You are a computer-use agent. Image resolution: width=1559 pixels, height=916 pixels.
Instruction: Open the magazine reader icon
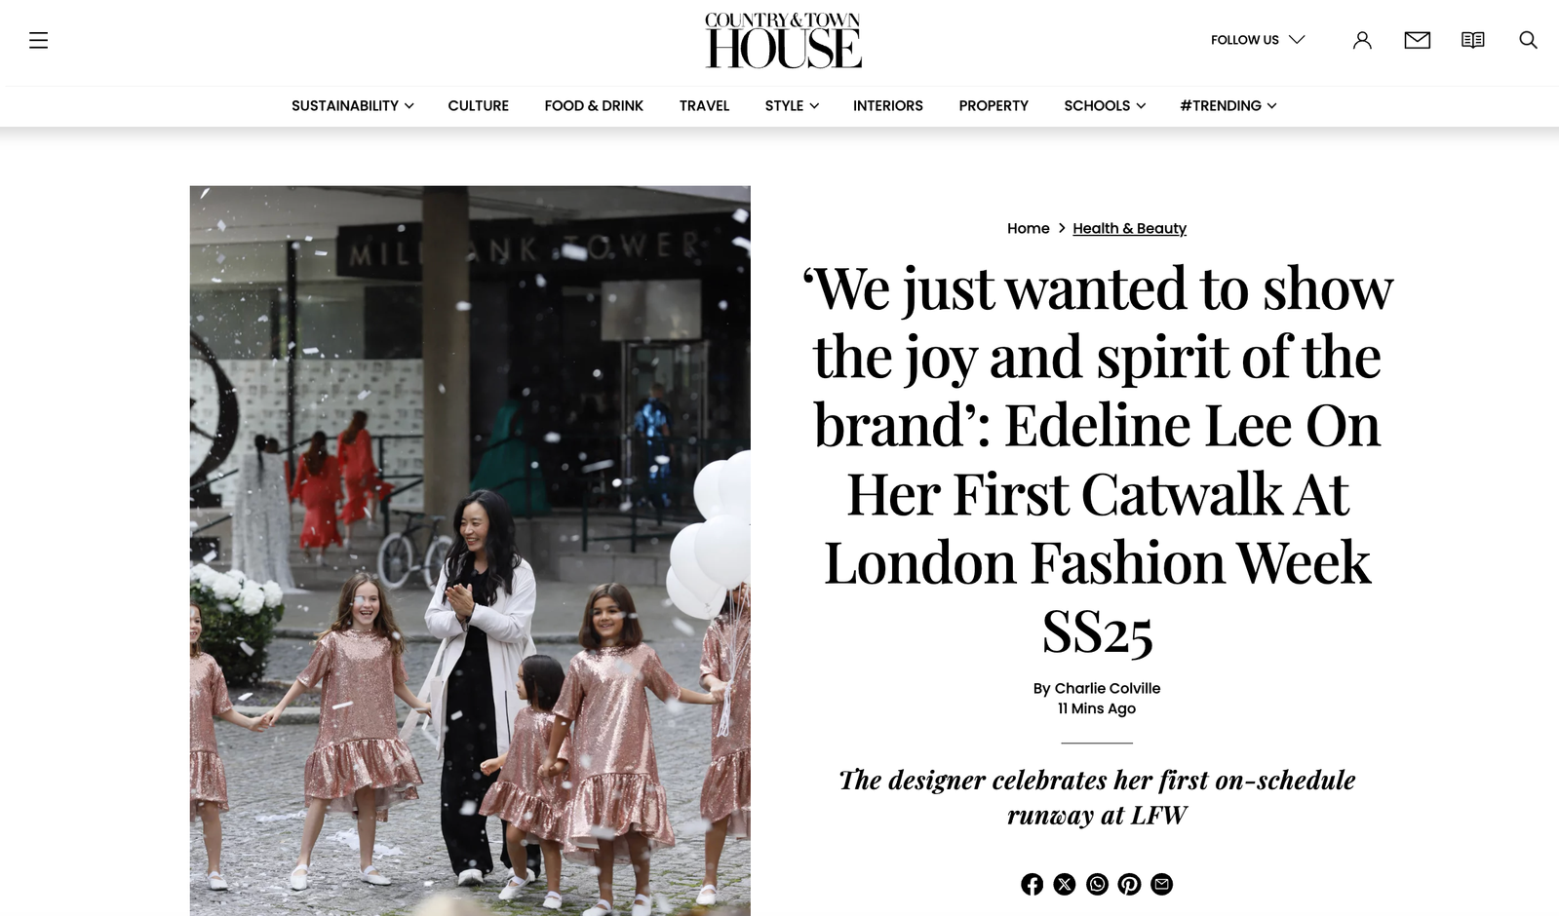click(1472, 40)
